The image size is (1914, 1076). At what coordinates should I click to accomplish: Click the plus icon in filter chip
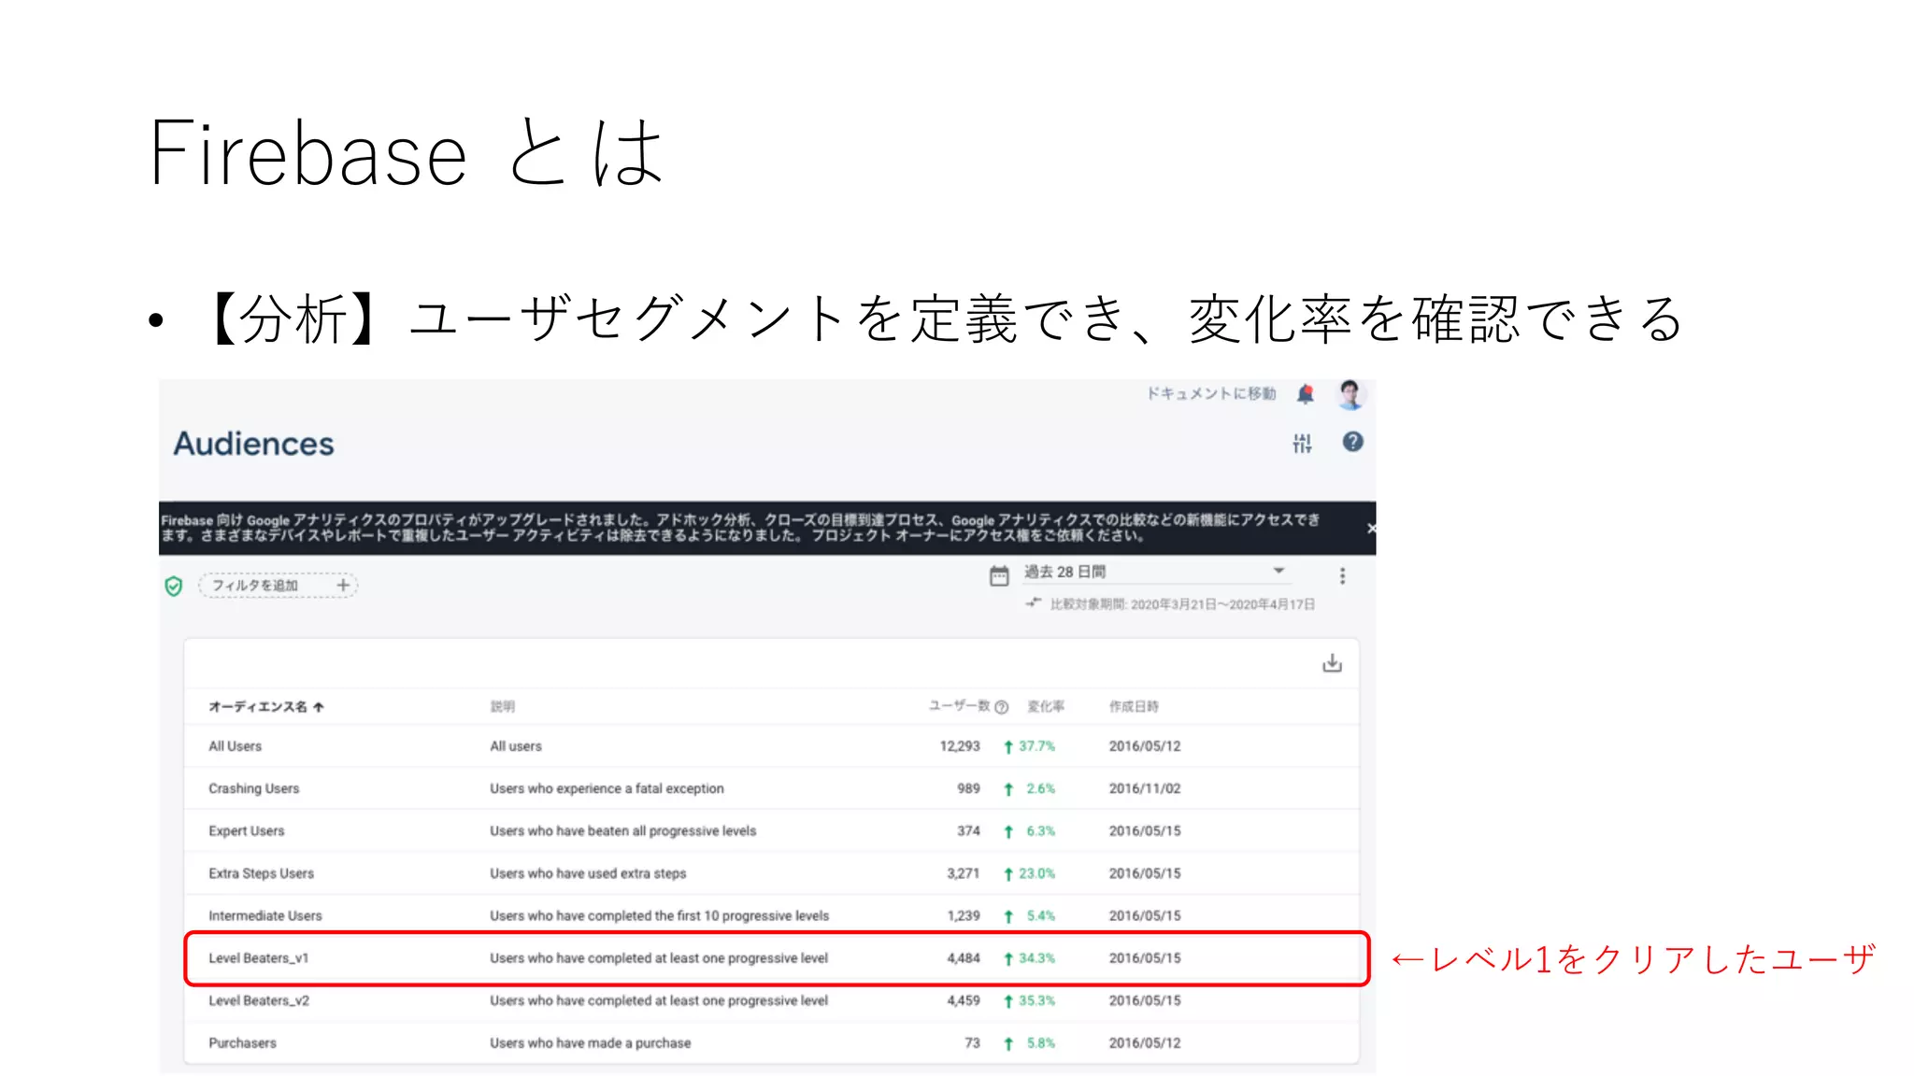click(343, 585)
